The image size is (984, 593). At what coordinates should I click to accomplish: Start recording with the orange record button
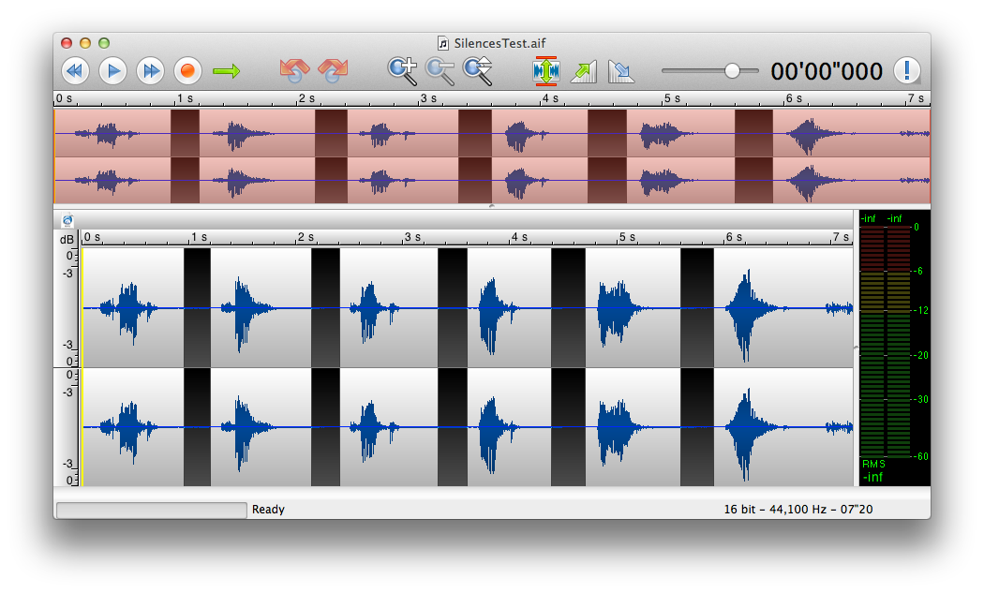(x=187, y=70)
